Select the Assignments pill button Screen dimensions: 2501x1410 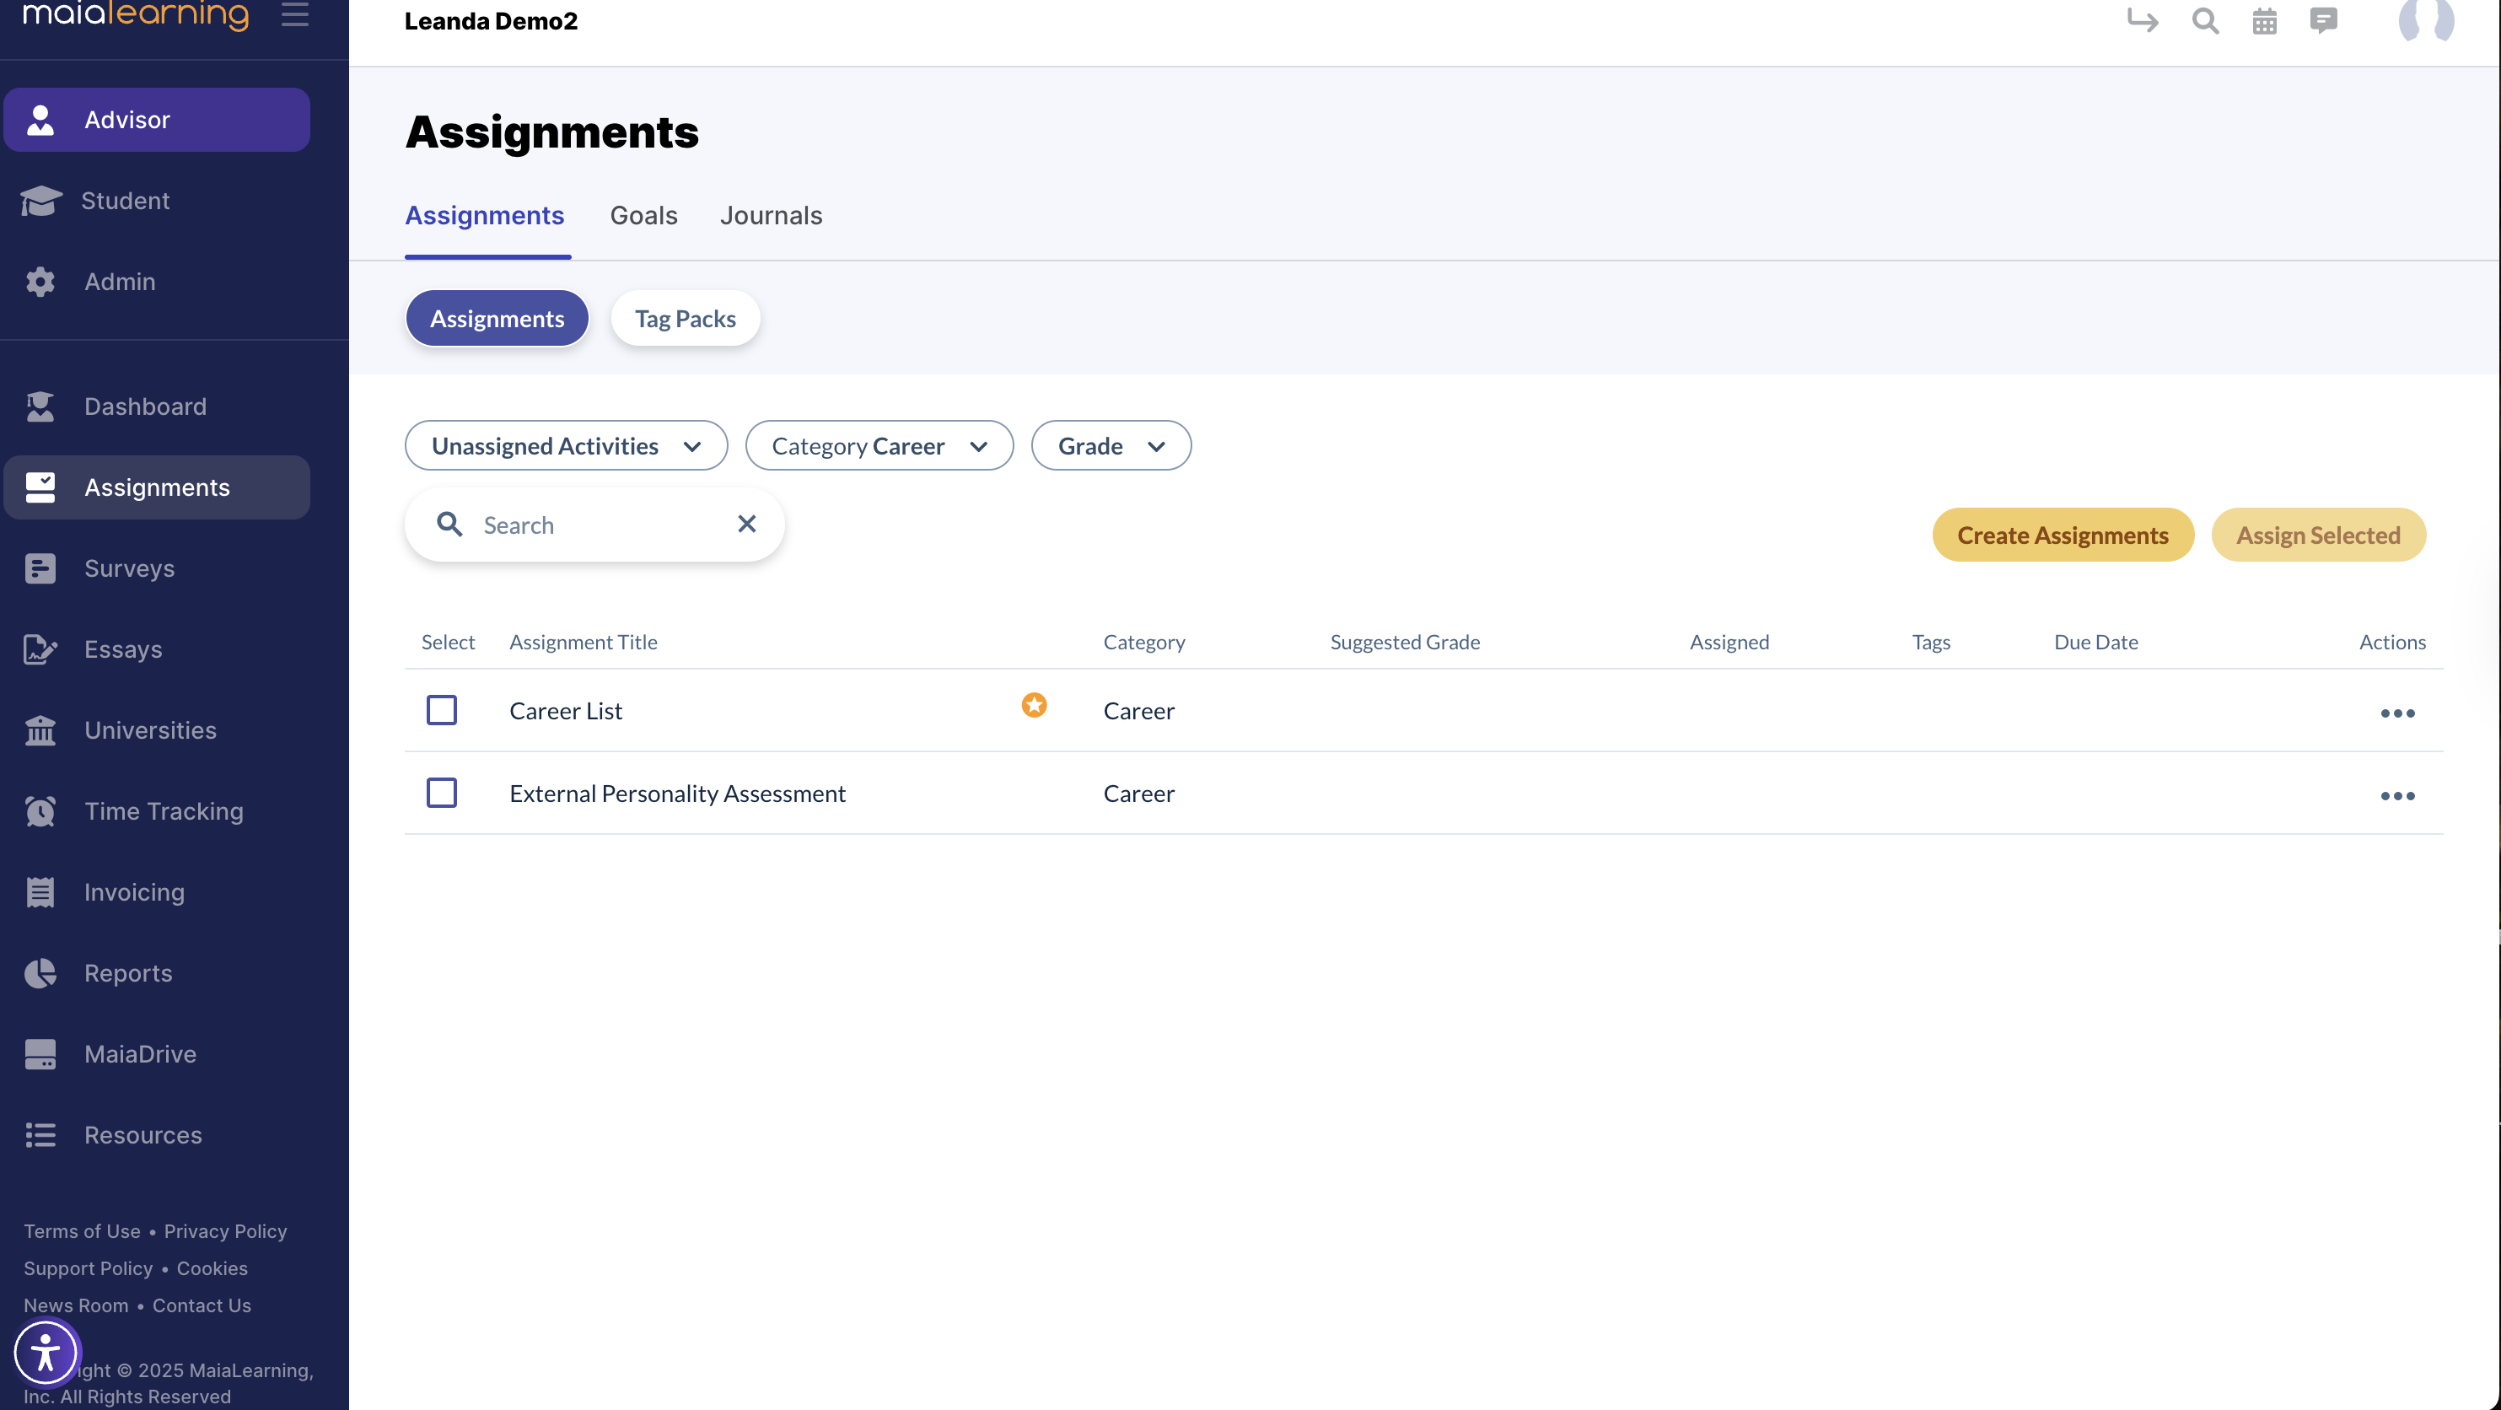(498, 319)
